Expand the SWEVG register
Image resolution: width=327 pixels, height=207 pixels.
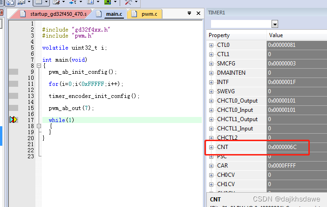(x=211, y=91)
